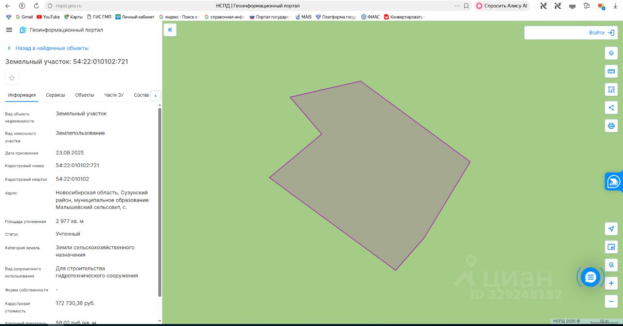Open the ГИС ГМП bookmark
The width and height of the screenshot is (623, 326).
[99, 17]
